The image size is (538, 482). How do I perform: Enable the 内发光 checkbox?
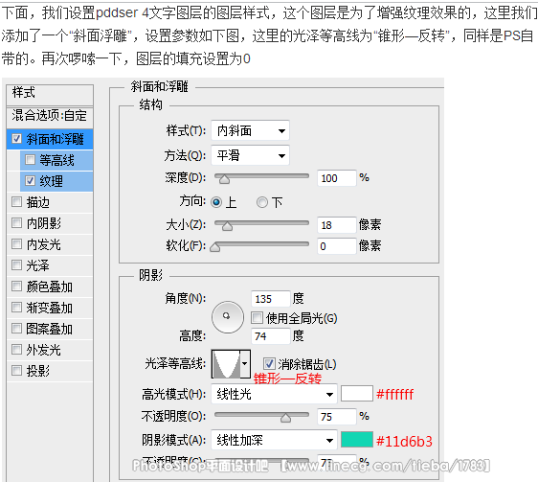click(x=16, y=244)
